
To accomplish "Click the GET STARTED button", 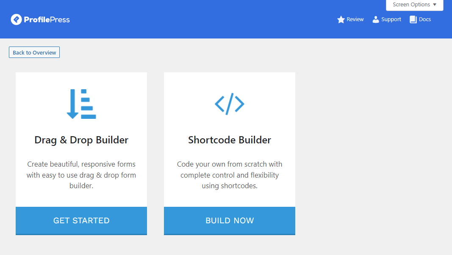I will pyautogui.click(x=81, y=221).
